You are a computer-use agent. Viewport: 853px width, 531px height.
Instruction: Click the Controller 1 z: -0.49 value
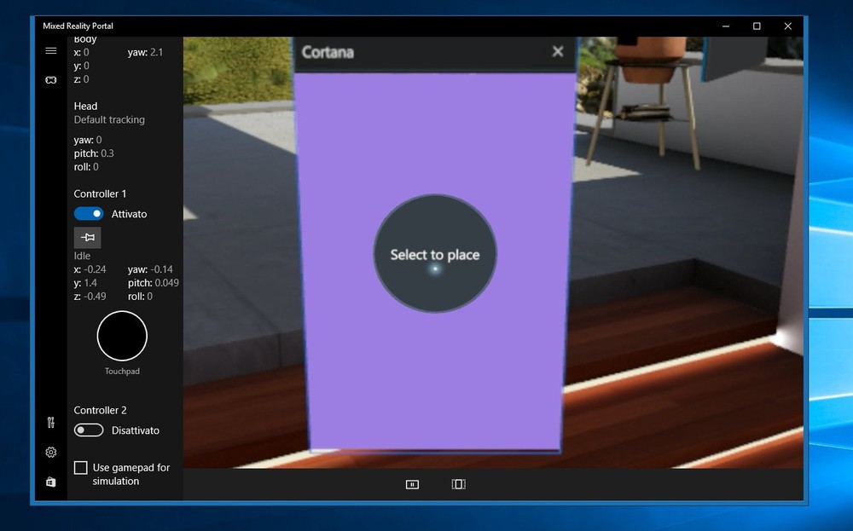(x=90, y=297)
